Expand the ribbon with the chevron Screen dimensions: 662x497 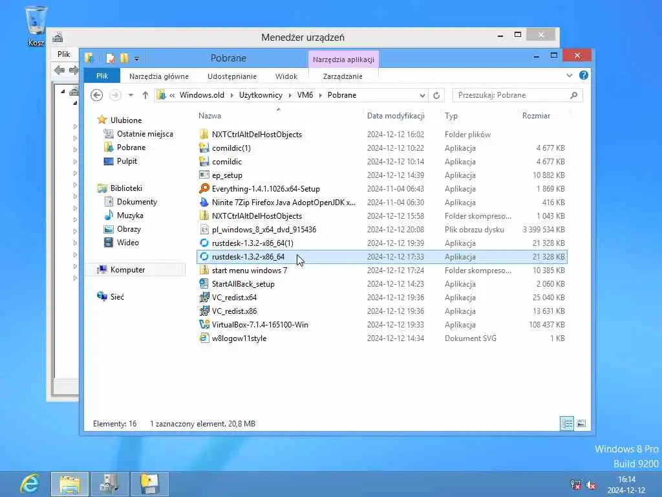tap(569, 75)
